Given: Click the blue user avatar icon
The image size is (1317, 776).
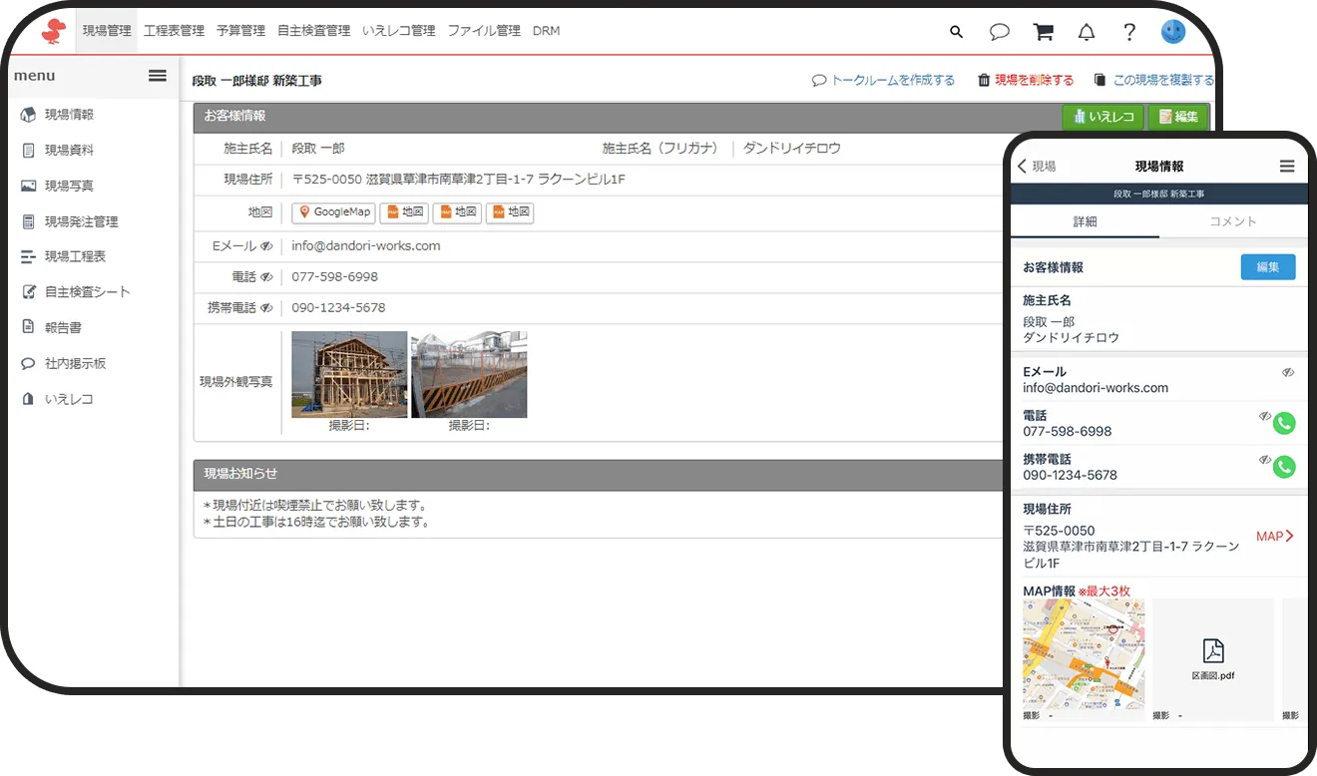Looking at the screenshot, I should 1173,32.
